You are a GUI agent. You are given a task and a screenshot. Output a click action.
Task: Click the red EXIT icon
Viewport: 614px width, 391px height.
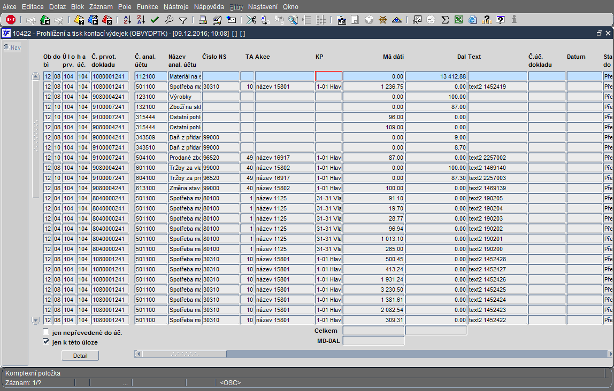pos(11,20)
